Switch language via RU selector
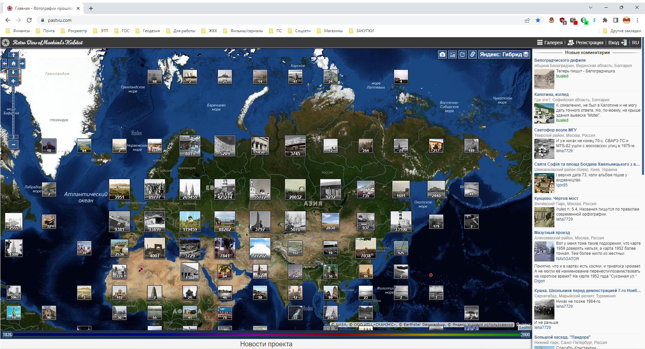This screenshot has height=349, width=645. tap(635, 43)
